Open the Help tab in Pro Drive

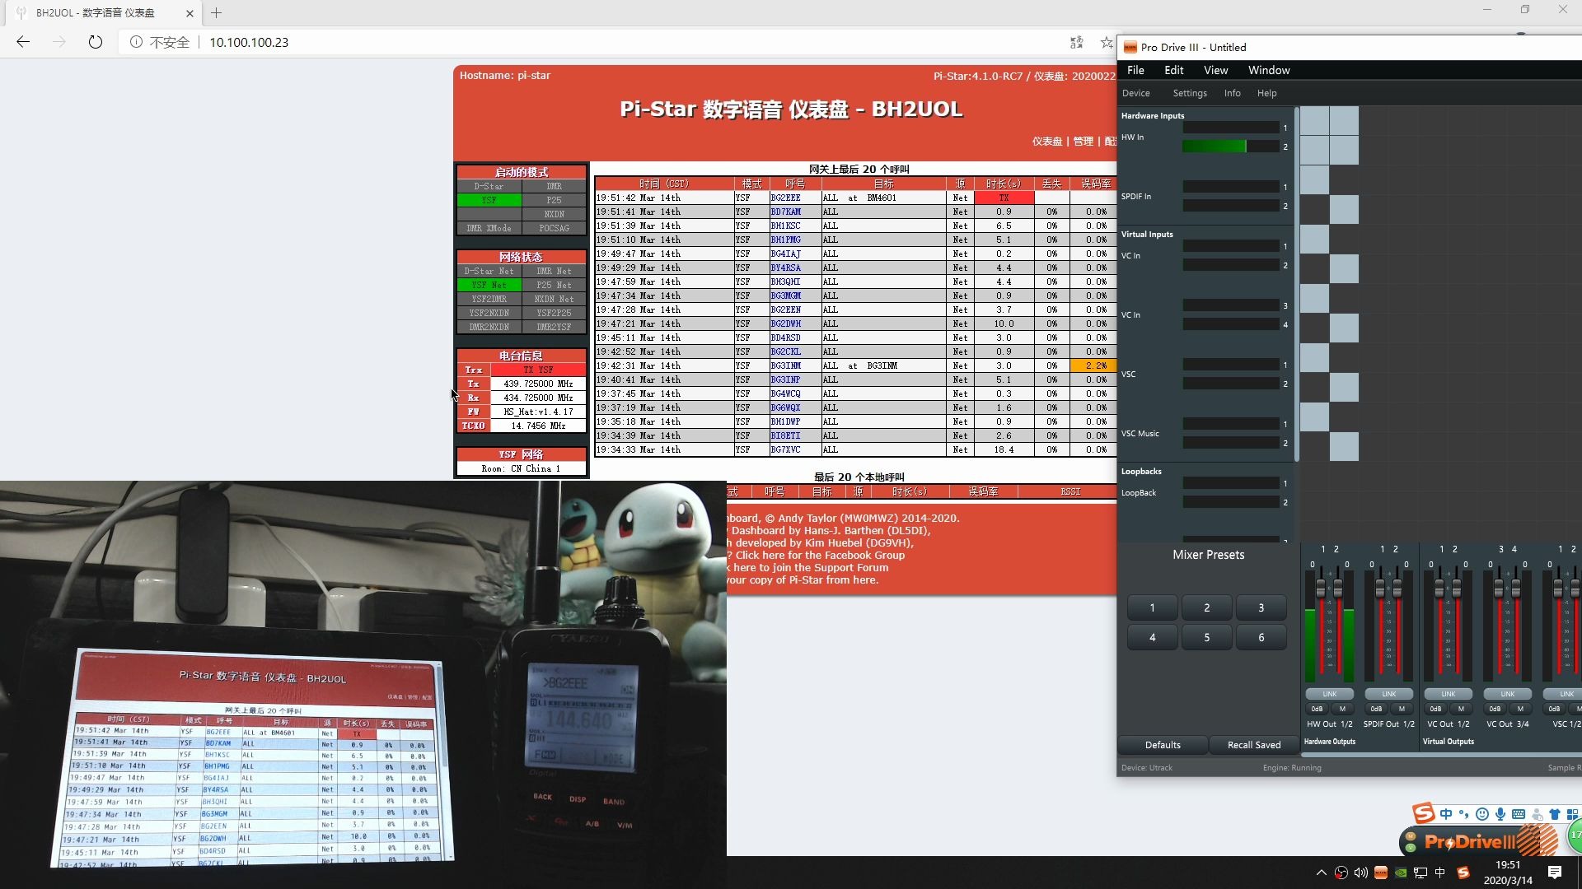click(1267, 93)
